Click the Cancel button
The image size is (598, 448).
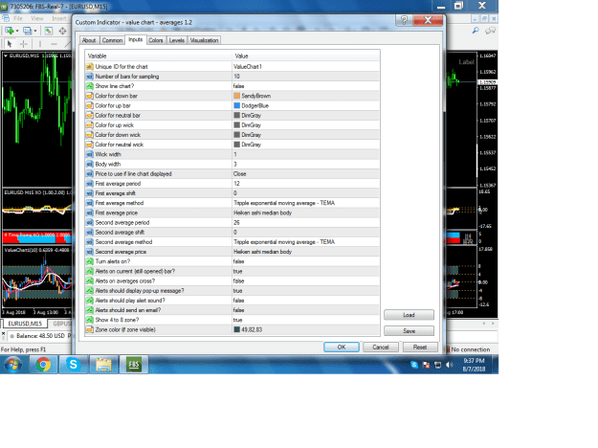pos(380,347)
